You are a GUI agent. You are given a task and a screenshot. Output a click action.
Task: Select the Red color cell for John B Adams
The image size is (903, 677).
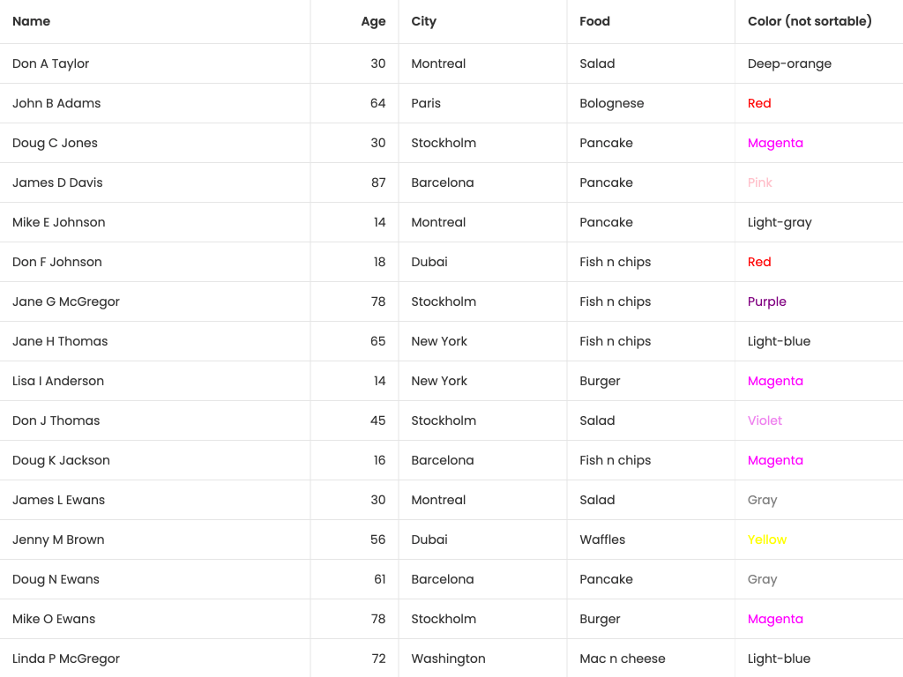coord(759,103)
